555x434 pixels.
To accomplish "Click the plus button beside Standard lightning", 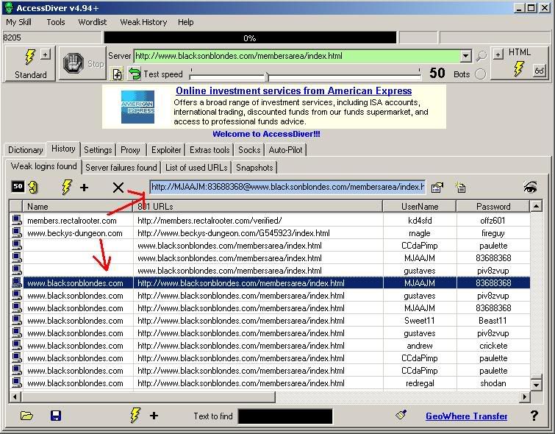I will 45,54.
